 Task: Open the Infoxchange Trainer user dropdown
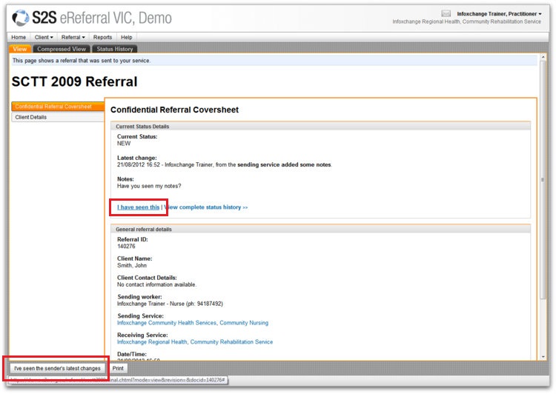(x=499, y=14)
